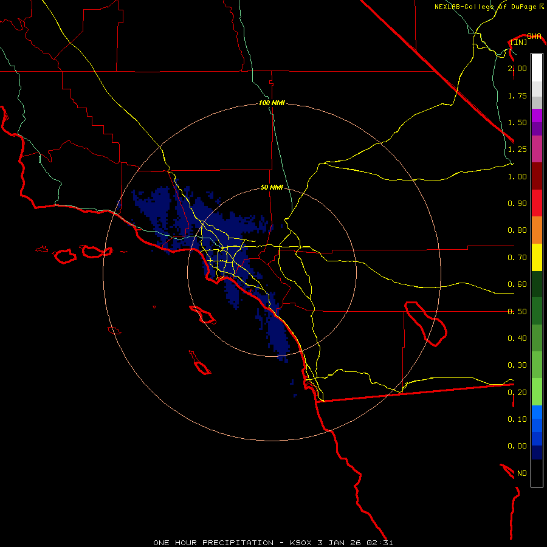Click the orange legend color swatch
The height and width of the screenshot is (547, 547).
[537, 230]
